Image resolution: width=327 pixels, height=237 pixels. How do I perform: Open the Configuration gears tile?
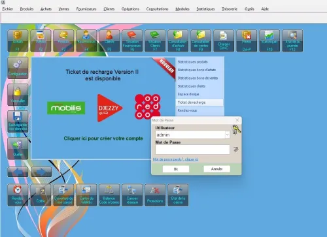pyautogui.click(x=18, y=68)
